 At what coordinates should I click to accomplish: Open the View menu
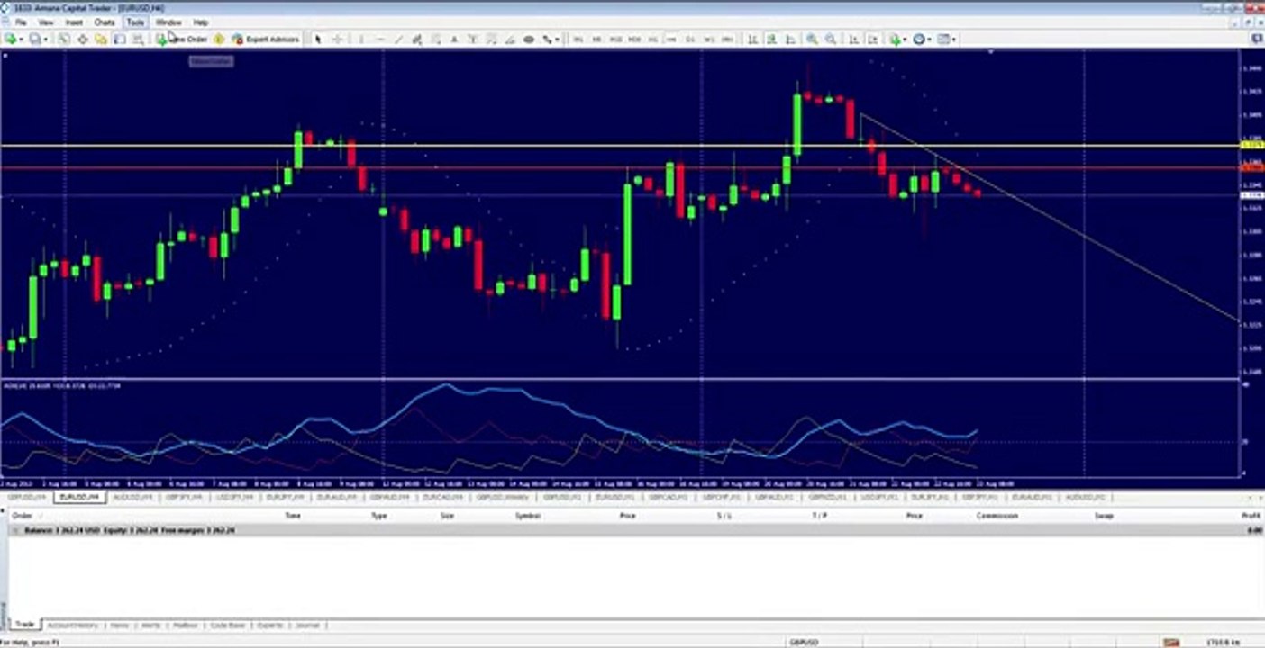[45, 22]
